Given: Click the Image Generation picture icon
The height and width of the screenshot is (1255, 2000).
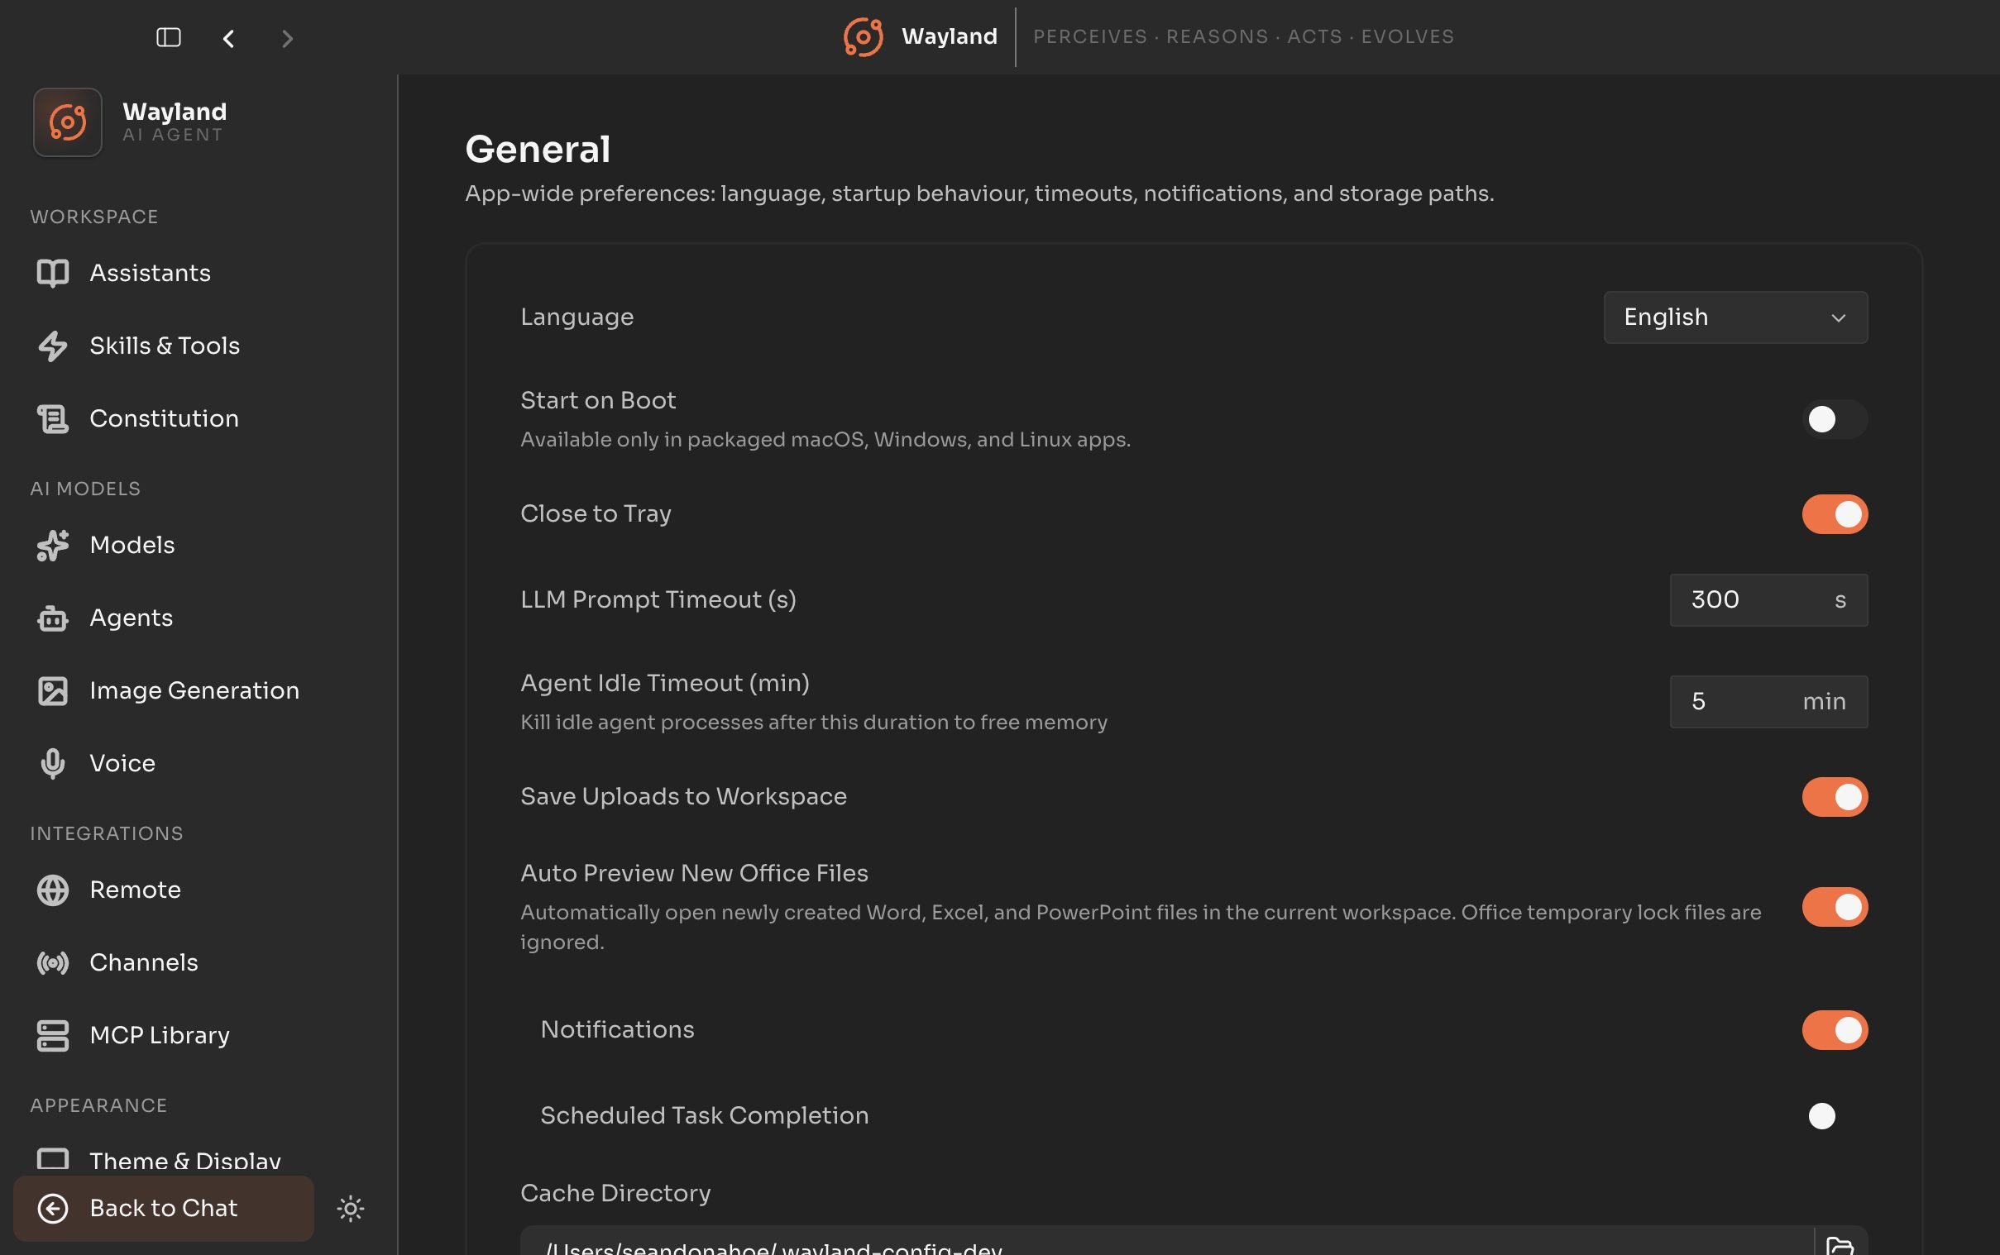Looking at the screenshot, I should (x=52, y=690).
